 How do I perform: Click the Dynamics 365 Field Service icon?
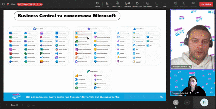[95, 41]
